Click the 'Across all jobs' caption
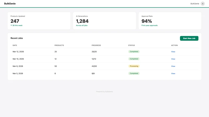The height and width of the screenshot is (117, 209). click(82, 25)
